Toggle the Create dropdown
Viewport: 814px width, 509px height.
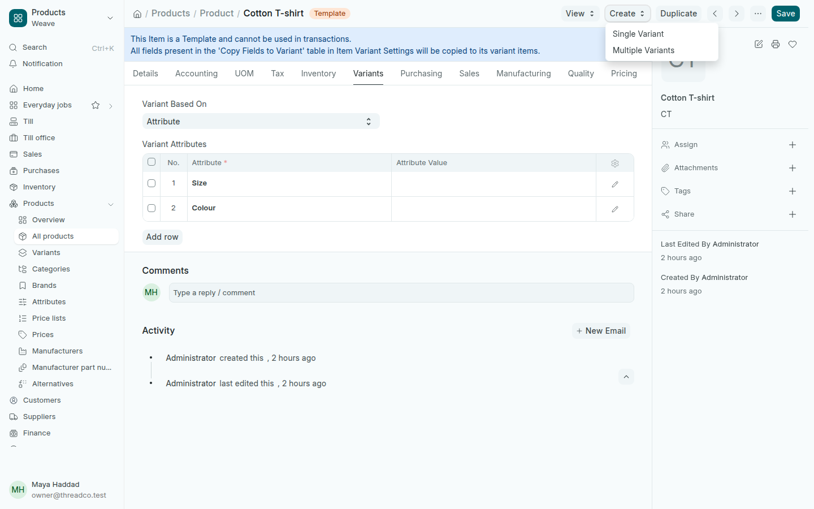(x=627, y=14)
